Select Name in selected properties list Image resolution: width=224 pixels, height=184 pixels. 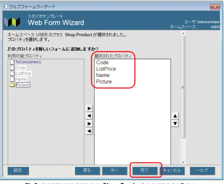coord(103,75)
